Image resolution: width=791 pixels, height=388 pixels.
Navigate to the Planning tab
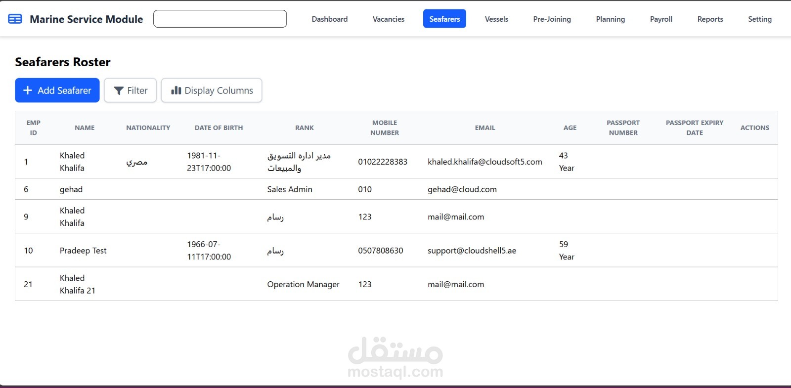coord(610,19)
